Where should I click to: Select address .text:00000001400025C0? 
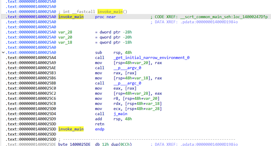[31, 88]
